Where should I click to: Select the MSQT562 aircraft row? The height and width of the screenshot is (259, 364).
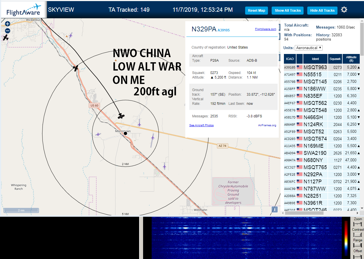point(322,103)
